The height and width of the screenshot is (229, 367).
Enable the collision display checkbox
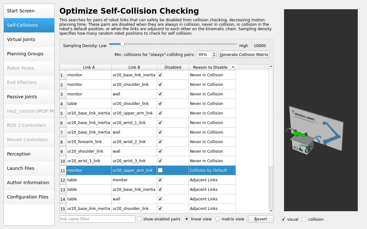[304, 219]
